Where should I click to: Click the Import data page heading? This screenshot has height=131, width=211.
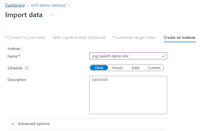pos(24,15)
